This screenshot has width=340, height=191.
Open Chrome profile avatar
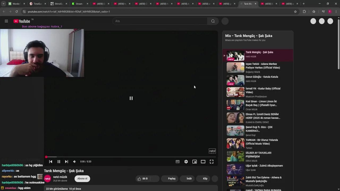pos(330,12)
